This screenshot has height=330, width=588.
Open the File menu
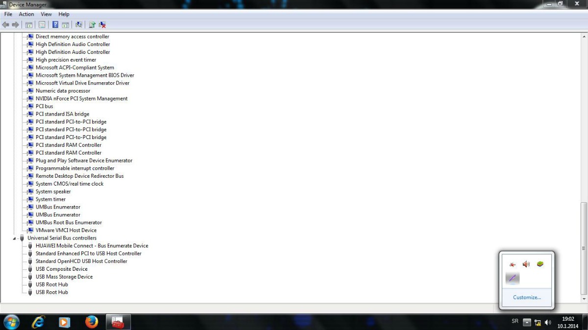click(8, 14)
